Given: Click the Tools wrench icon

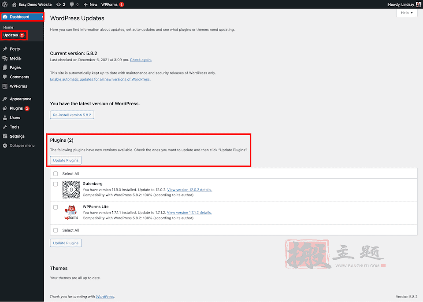Looking at the screenshot, I should (5, 127).
